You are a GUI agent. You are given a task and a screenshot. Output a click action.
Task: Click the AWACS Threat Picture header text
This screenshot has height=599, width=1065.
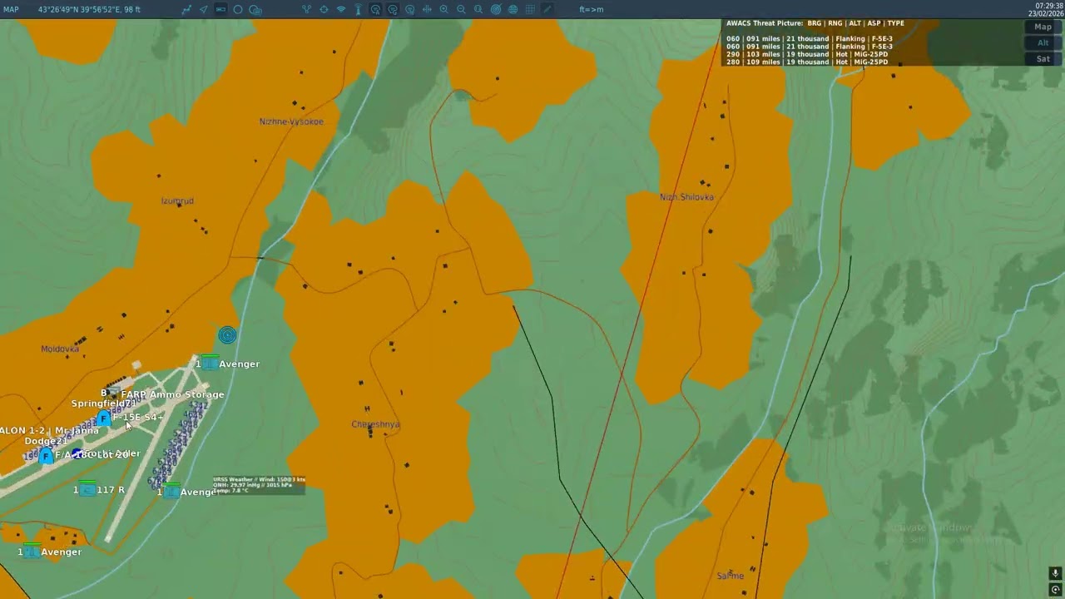(x=764, y=23)
